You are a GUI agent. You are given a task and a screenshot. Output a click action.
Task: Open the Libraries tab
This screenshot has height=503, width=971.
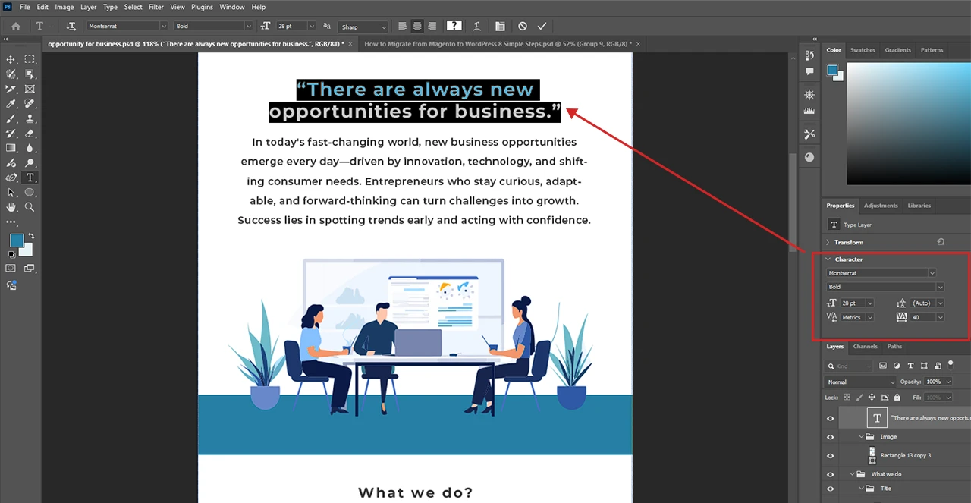tap(919, 206)
